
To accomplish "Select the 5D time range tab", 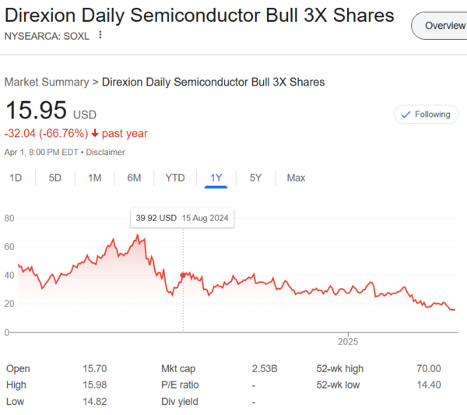I will 55,178.
